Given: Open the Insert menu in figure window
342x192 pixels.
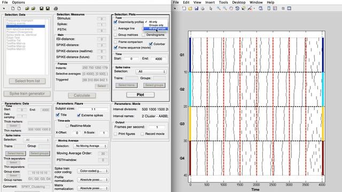Looking at the screenshot, I should tap(210, 2).
